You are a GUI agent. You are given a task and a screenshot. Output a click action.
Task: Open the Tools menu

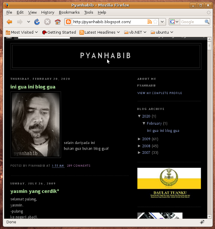tap(89, 12)
